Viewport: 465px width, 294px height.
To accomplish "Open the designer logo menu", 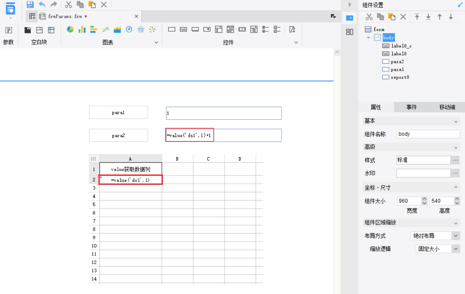I will (11, 10).
